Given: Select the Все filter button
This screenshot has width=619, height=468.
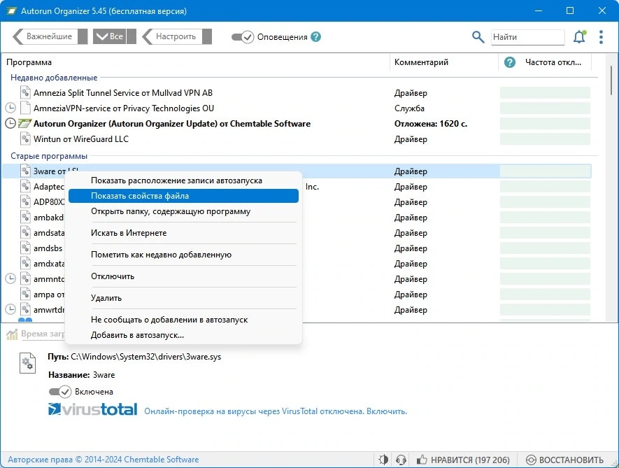Looking at the screenshot, I should tap(115, 36).
